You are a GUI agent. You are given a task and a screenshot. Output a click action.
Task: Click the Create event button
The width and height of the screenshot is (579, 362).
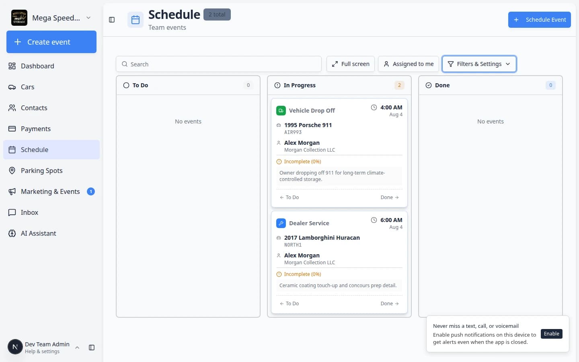coord(51,42)
